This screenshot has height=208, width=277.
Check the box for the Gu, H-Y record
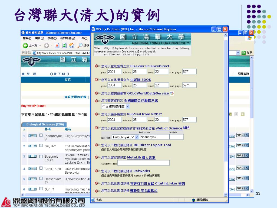(41, 145)
